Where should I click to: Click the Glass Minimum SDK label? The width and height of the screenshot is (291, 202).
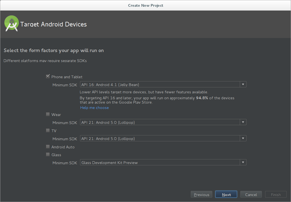[65, 163]
